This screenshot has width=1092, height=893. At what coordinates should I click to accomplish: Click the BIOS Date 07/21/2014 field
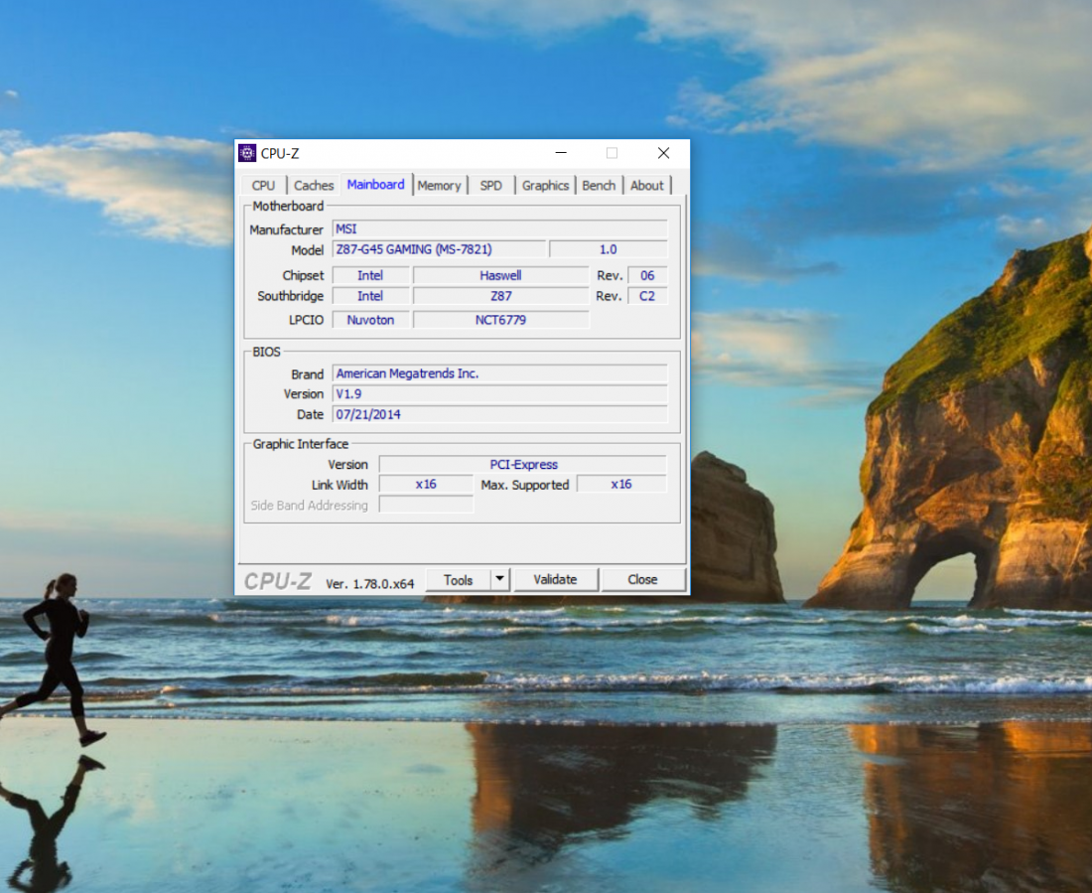(499, 414)
